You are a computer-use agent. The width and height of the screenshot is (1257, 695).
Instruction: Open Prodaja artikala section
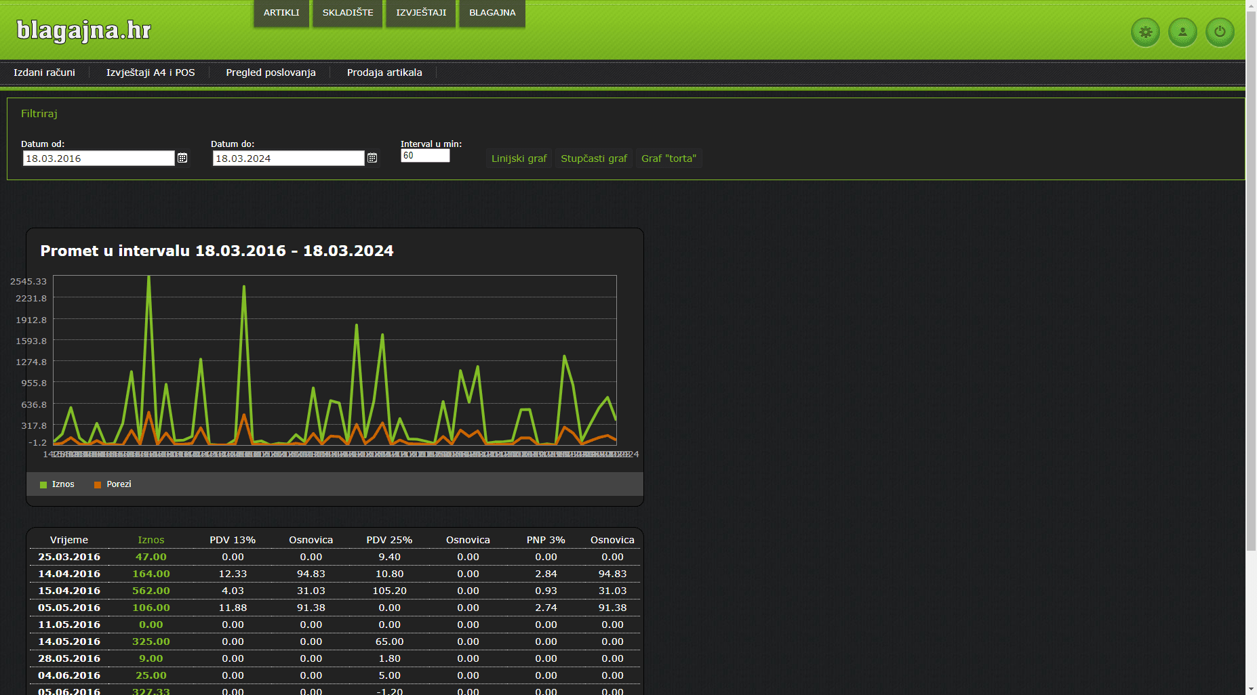(384, 72)
